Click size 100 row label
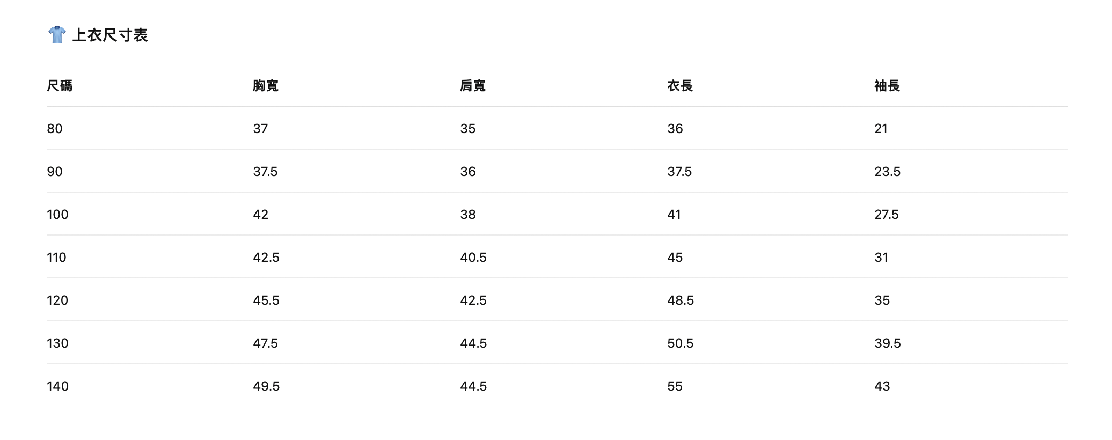Screen dimensions: 1112x440 click(57, 215)
